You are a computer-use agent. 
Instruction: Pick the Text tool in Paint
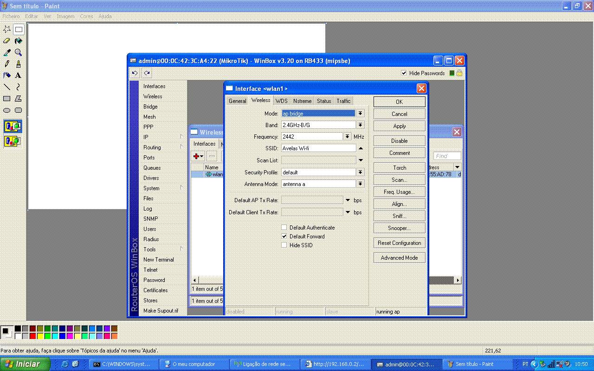[x=19, y=75]
